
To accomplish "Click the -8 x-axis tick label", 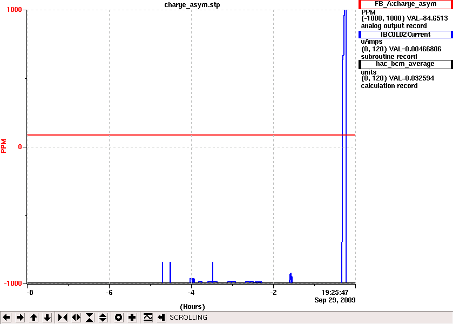I will pos(30,293).
